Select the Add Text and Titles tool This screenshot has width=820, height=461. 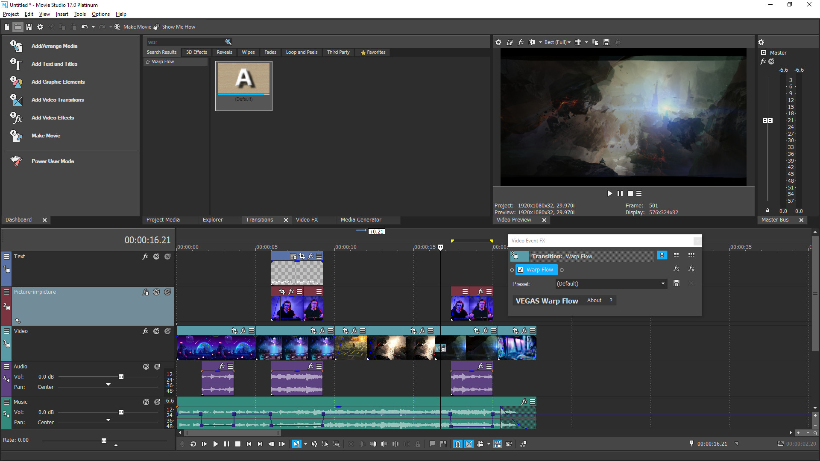[54, 64]
